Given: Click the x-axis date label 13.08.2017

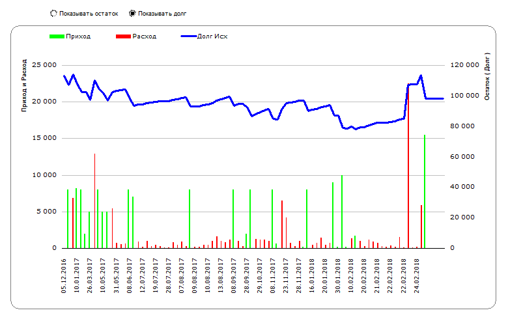Looking at the screenshot, I should pos(221,276).
